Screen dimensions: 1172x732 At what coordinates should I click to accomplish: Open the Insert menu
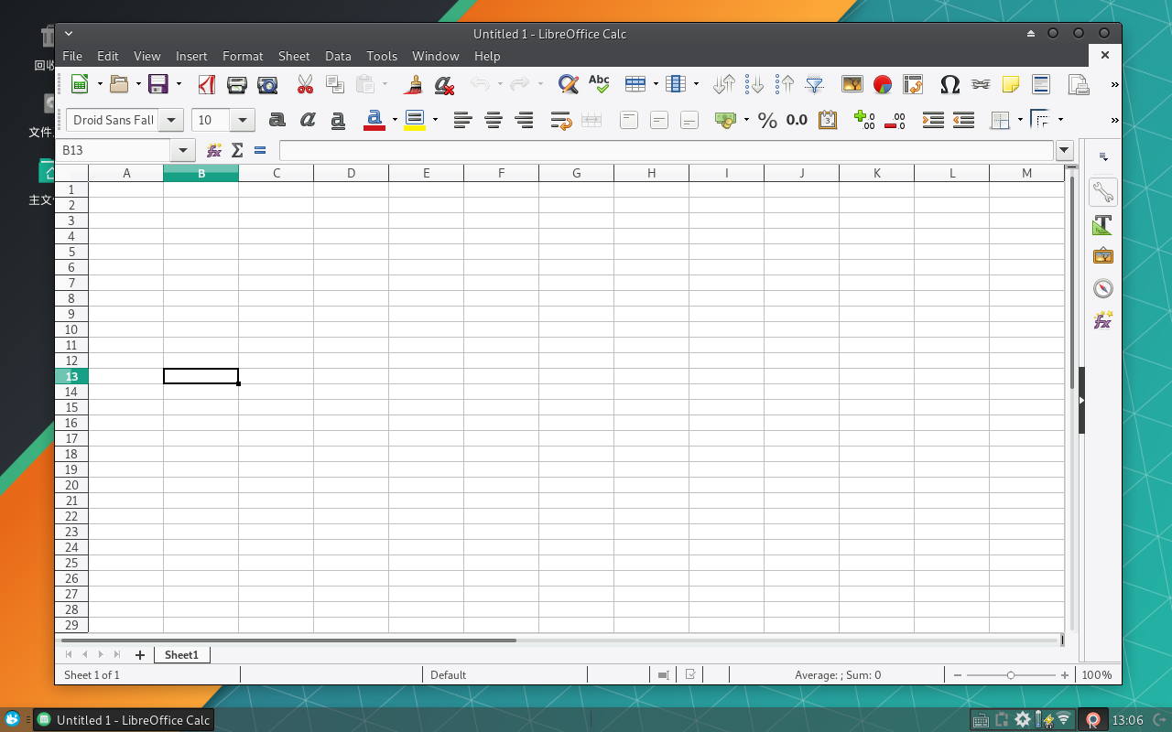(191, 56)
